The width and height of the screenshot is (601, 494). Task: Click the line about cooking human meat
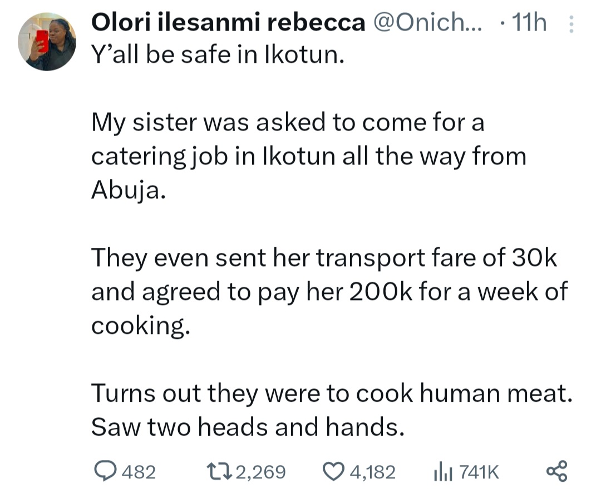(x=332, y=394)
